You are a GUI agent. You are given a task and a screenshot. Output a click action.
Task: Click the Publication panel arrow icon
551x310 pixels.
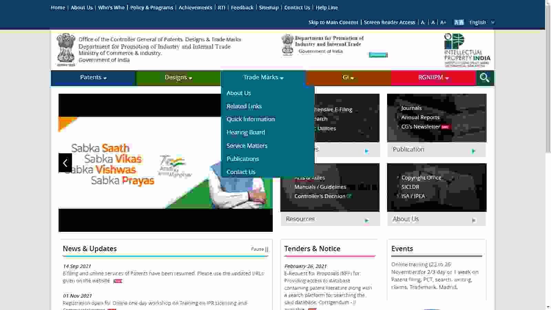coord(474,151)
